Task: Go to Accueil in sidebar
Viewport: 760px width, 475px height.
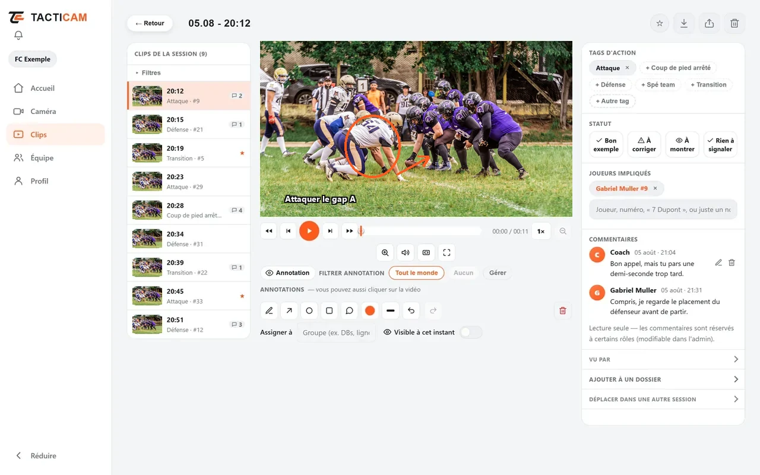Action: (x=55, y=88)
